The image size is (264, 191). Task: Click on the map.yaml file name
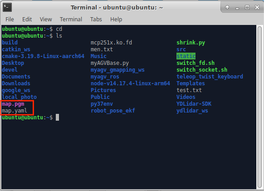click(x=15, y=111)
